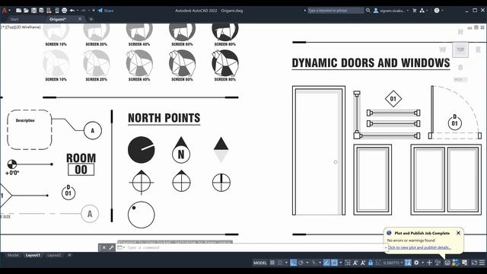Click the plot/publish printer status tray icon

(447, 263)
